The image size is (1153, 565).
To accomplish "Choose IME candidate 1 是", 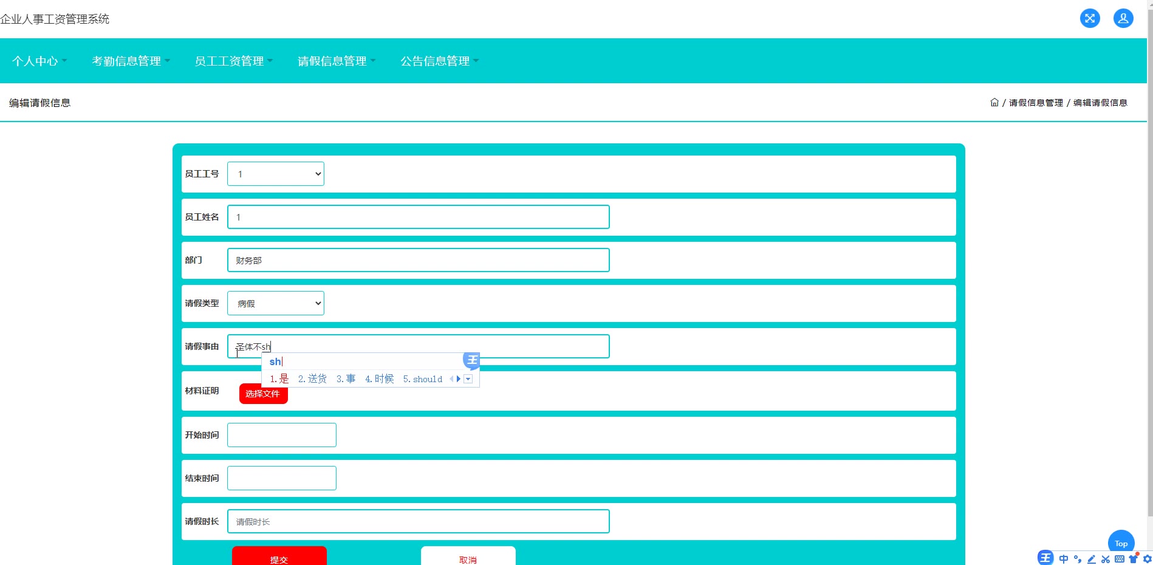I will [279, 379].
